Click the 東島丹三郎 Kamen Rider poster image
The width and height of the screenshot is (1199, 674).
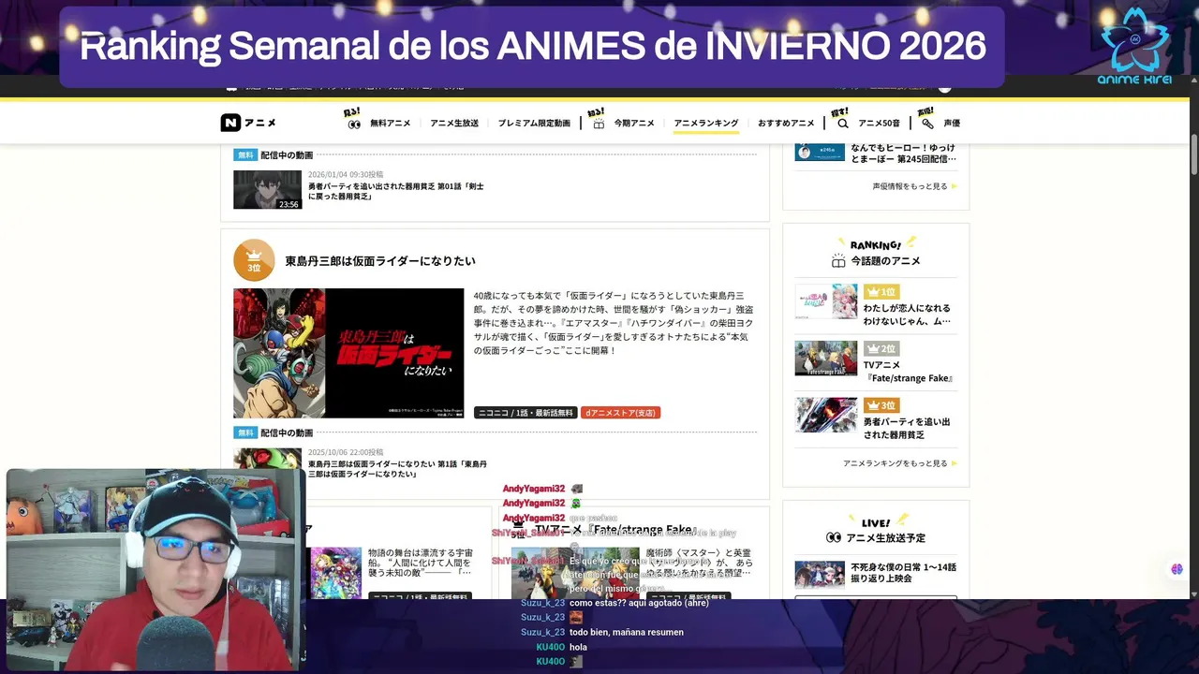(x=348, y=353)
